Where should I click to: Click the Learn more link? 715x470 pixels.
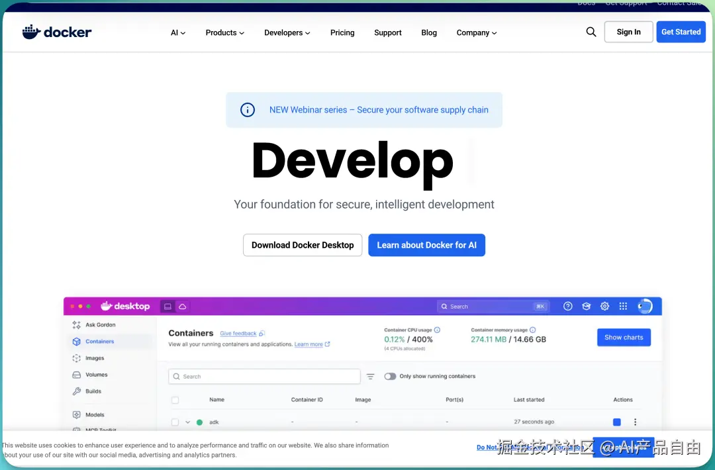tap(309, 344)
